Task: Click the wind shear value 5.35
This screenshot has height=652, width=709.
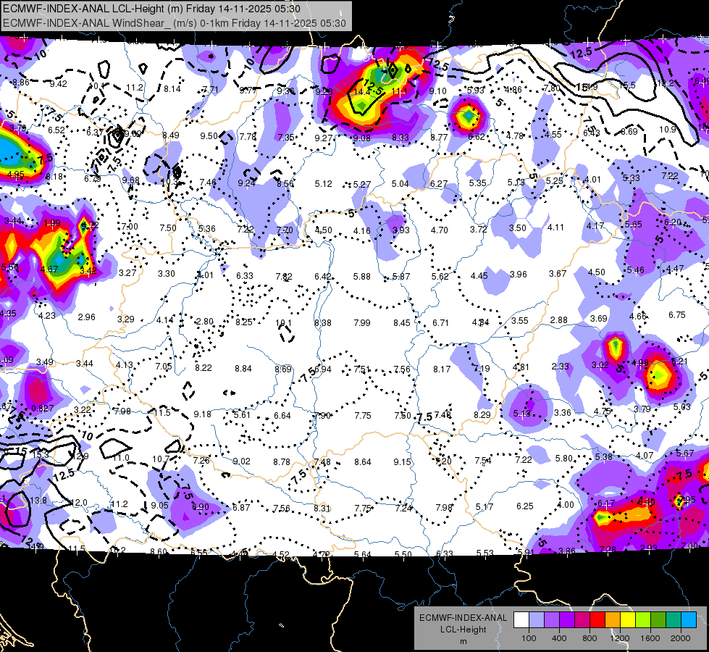Action: pyautogui.click(x=477, y=183)
